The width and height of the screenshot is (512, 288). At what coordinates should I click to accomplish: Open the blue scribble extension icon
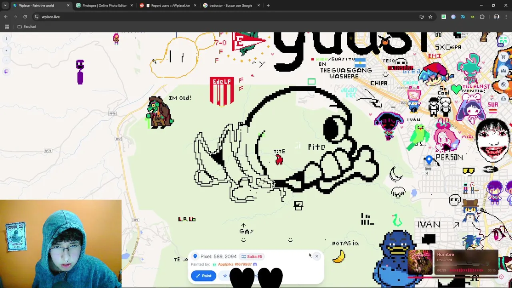point(463,17)
